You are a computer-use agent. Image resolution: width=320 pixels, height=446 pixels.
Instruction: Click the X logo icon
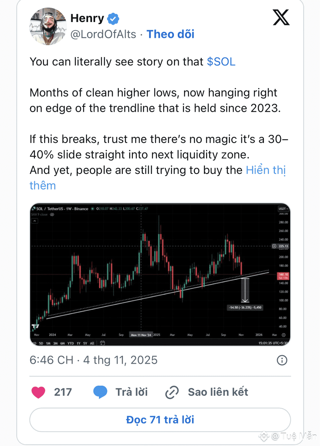(x=281, y=17)
